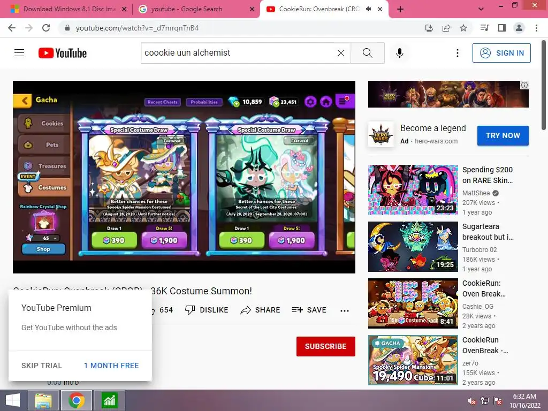Click SAVE to playlist

tap(309, 310)
